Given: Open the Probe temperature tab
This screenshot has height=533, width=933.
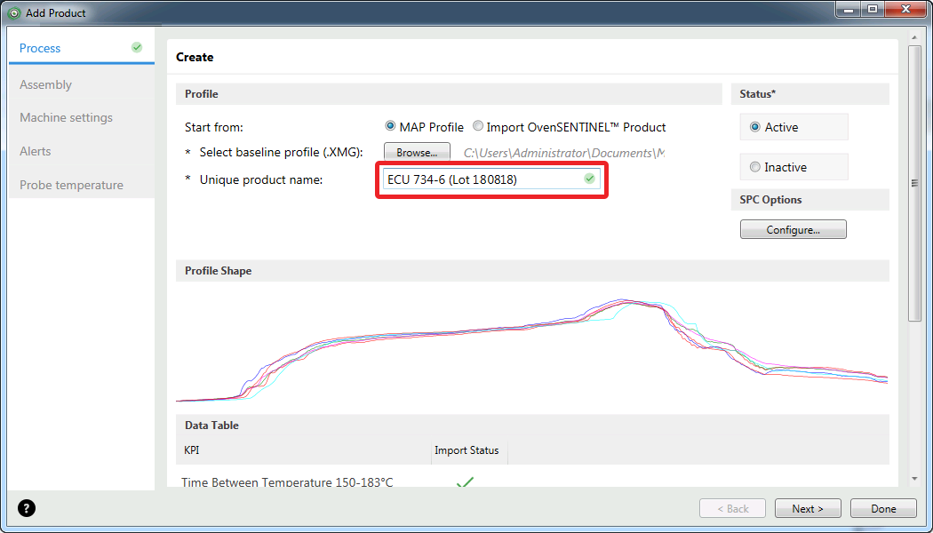Looking at the screenshot, I should tap(82, 185).
